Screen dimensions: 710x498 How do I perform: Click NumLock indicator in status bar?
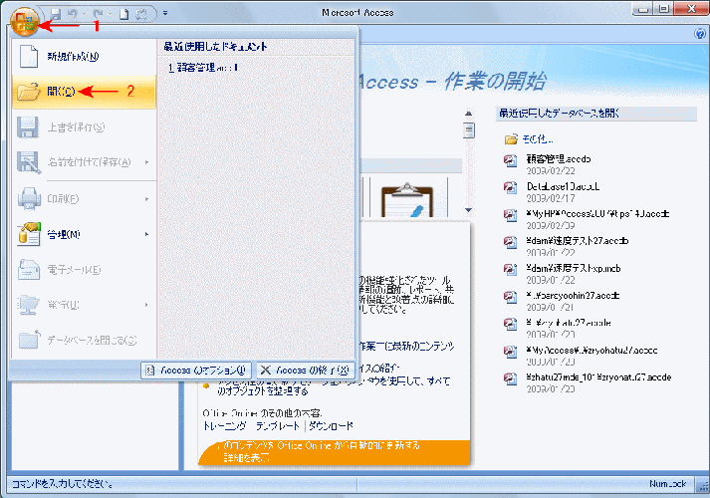point(668,484)
